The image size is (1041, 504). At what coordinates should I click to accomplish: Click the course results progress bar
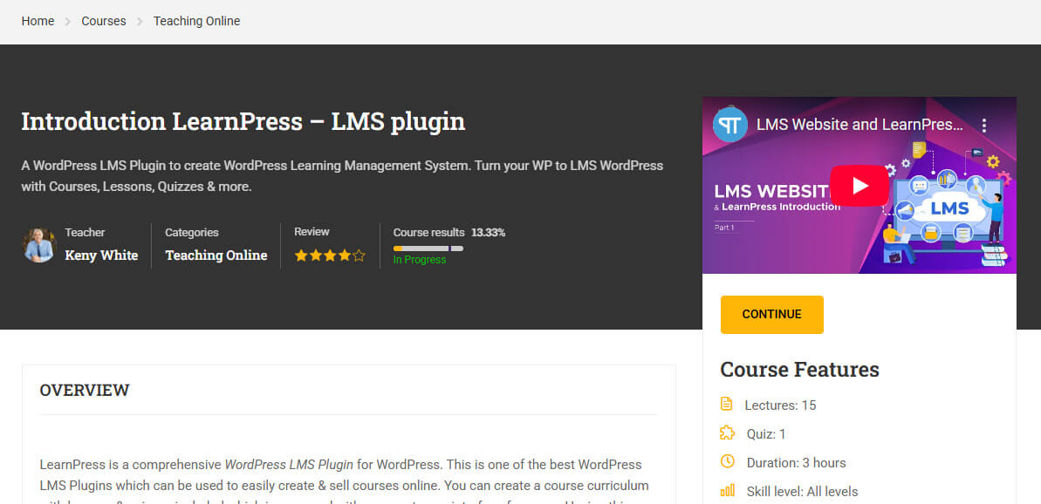(428, 248)
